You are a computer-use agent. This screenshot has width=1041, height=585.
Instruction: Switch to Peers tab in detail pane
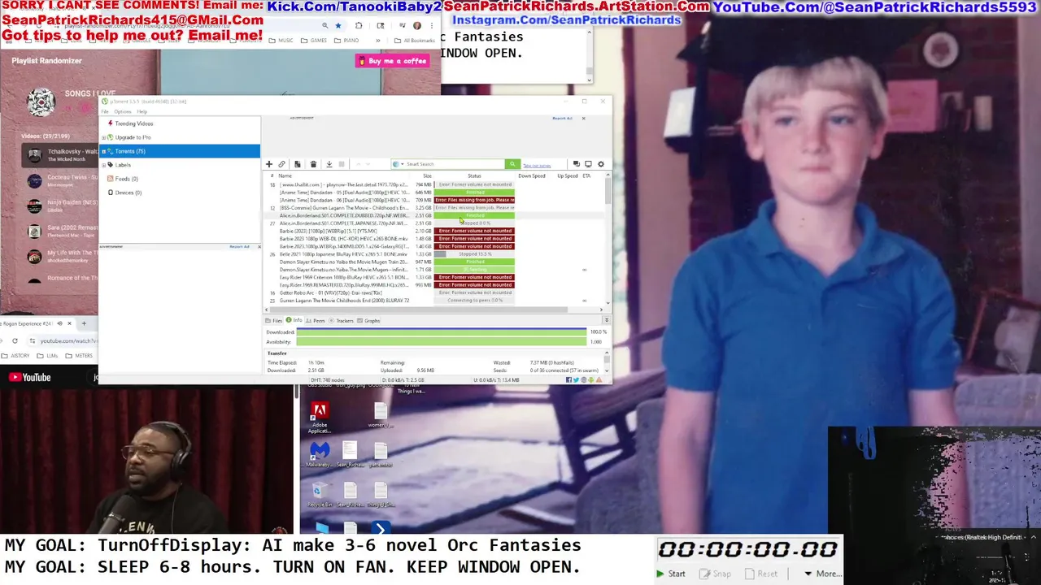pyautogui.click(x=315, y=321)
